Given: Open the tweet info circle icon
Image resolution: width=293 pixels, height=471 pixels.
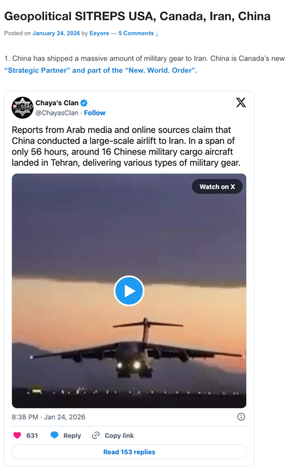Looking at the screenshot, I should [241, 417].
